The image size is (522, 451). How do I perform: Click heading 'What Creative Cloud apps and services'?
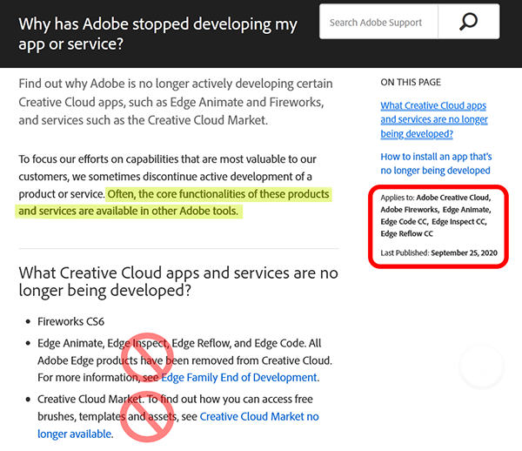178,281
